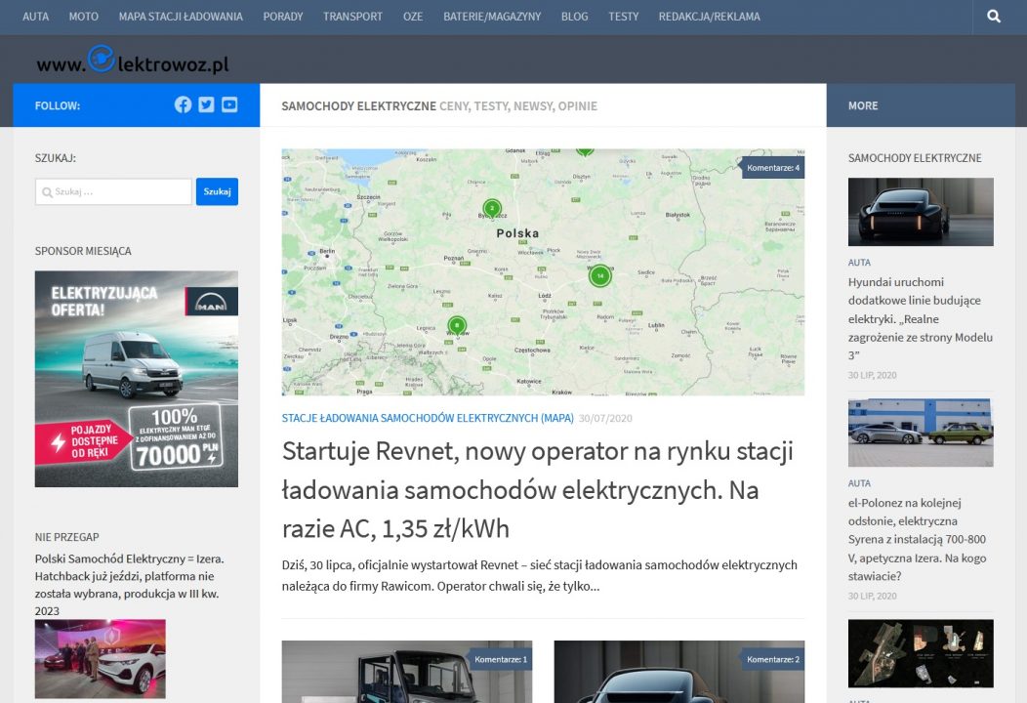Click the elektrowoz.pl site logo
1027x703 pixels.
(133, 60)
